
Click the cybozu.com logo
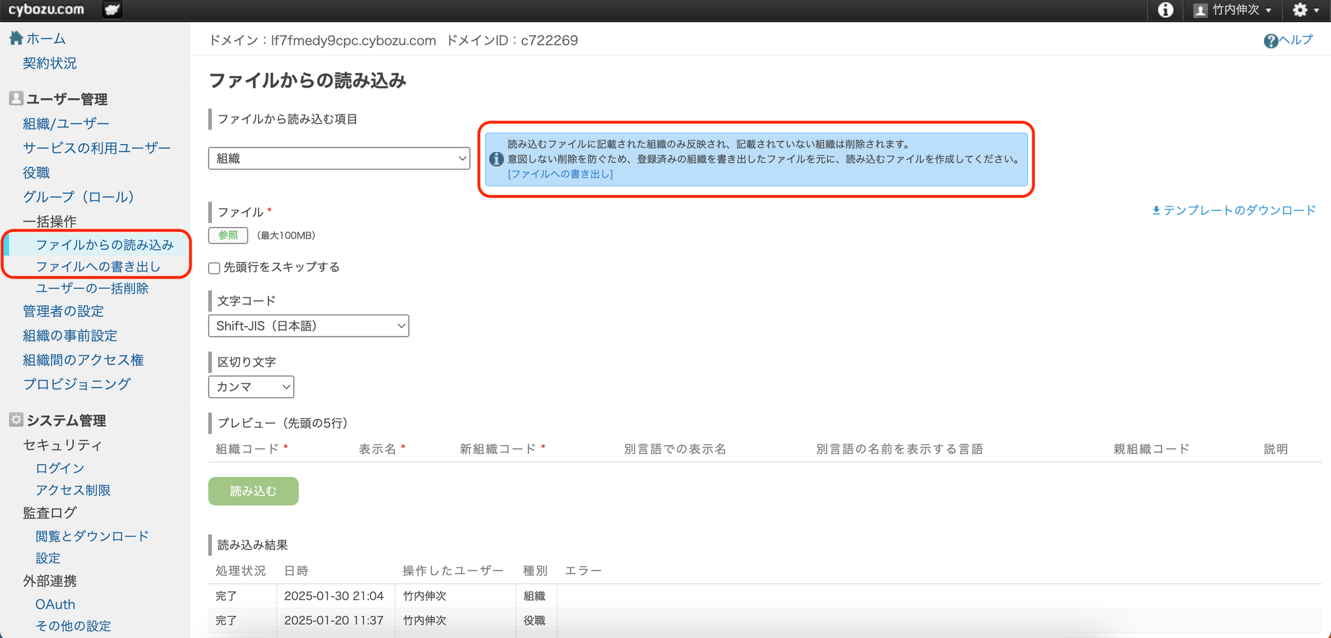tap(46, 10)
